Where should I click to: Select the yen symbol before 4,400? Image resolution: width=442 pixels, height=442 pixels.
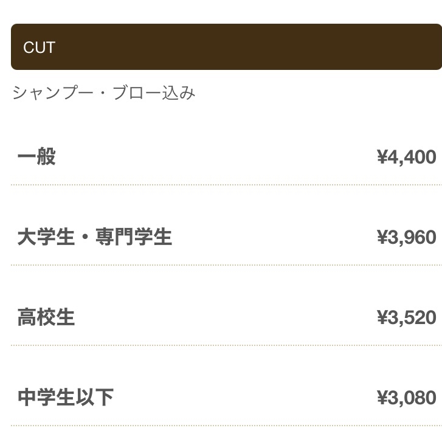click(x=382, y=157)
